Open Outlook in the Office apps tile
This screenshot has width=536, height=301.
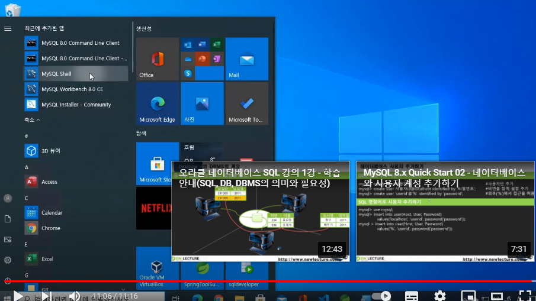(x=188, y=45)
